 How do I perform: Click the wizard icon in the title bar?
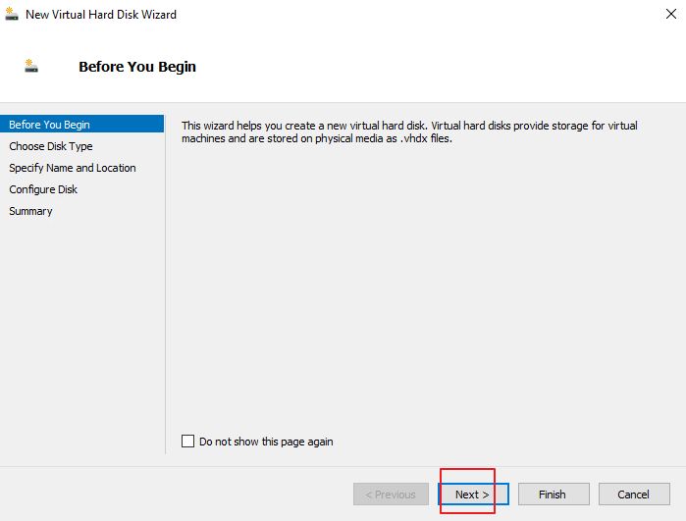click(x=12, y=15)
